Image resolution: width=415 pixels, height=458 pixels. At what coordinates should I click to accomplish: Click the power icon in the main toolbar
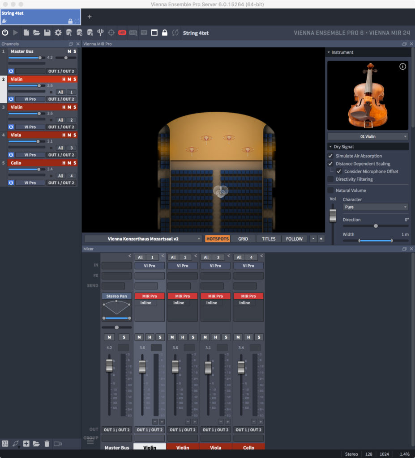pyautogui.click(x=5, y=33)
